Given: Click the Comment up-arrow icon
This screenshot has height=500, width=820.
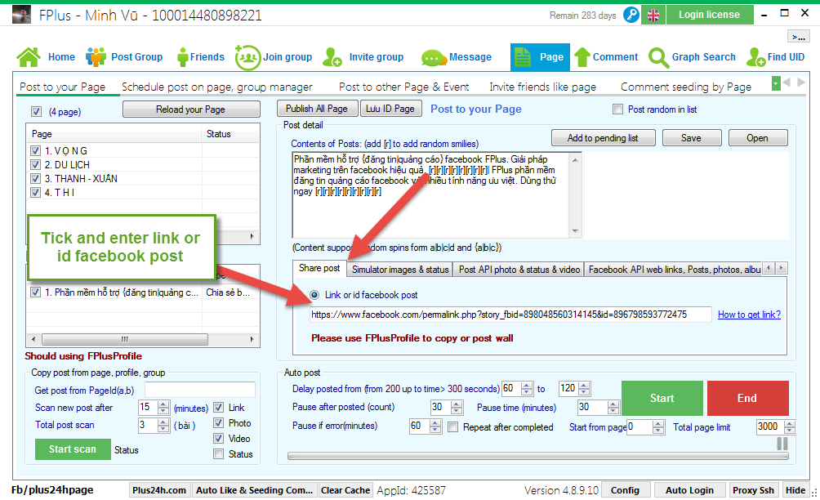Looking at the screenshot, I should 582,57.
